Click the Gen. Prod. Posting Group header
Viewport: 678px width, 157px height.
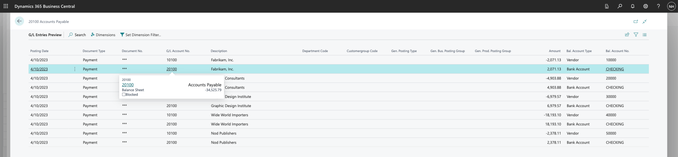click(493, 51)
